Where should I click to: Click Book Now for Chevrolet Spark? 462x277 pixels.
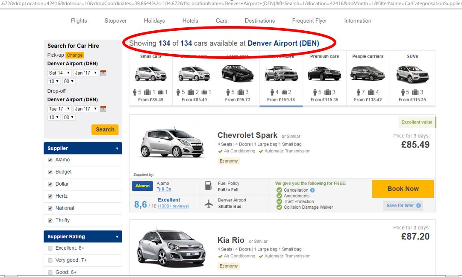[403, 189]
